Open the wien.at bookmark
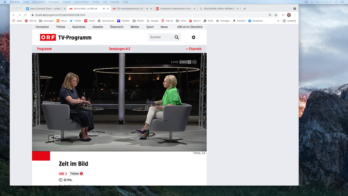This screenshot has height=196, width=348. pos(167,21)
